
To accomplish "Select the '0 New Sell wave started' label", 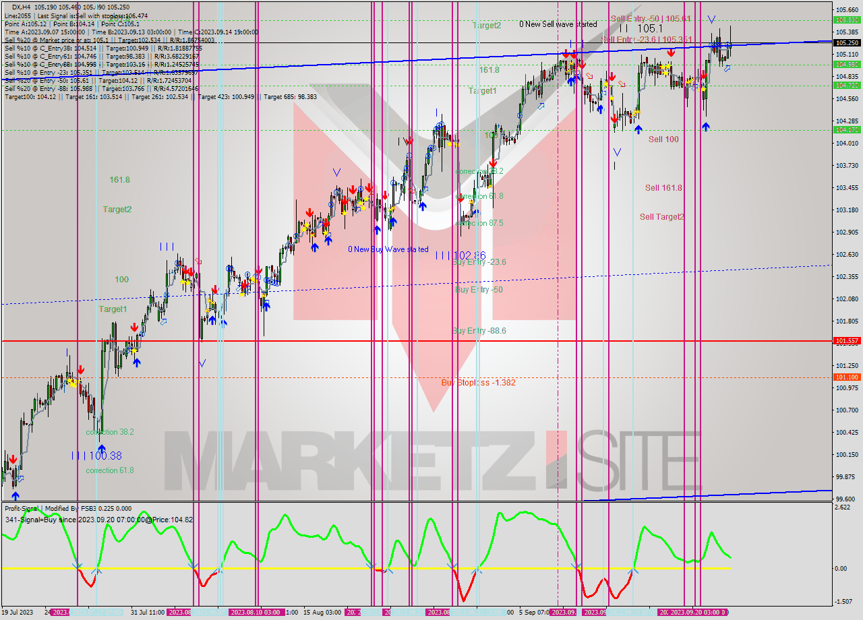I will point(558,24).
